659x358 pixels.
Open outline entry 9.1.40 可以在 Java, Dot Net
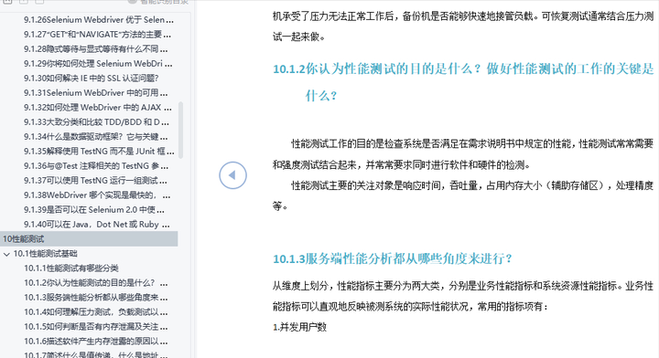tap(98, 225)
